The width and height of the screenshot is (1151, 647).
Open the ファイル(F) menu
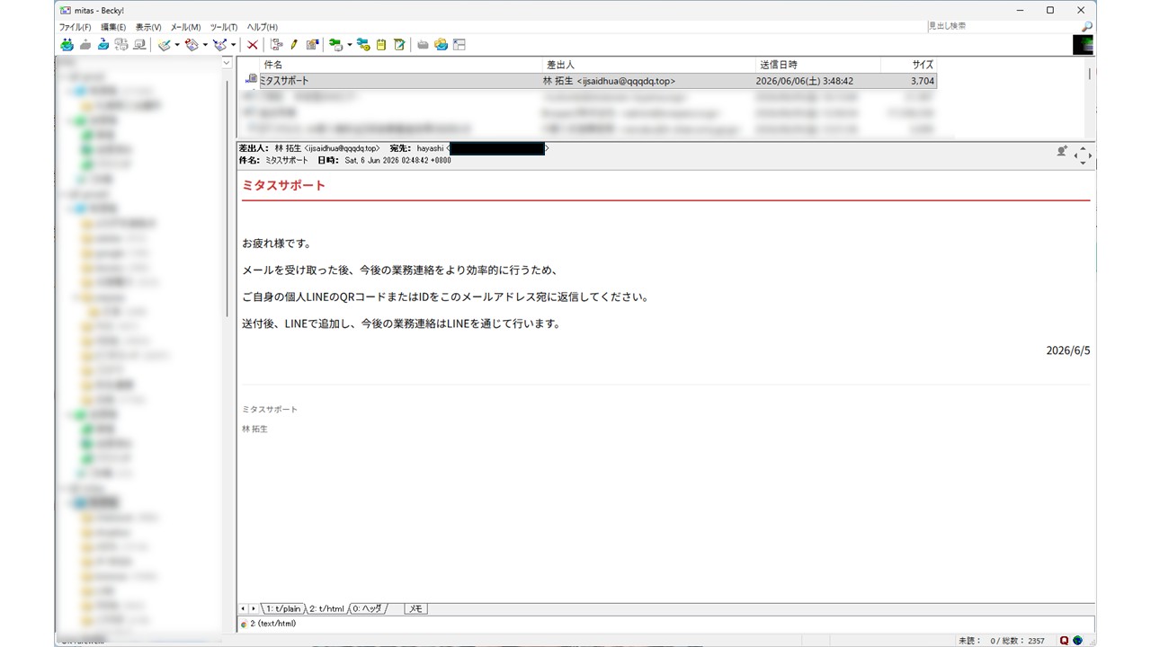pyautogui.click(x=76, y=27)
